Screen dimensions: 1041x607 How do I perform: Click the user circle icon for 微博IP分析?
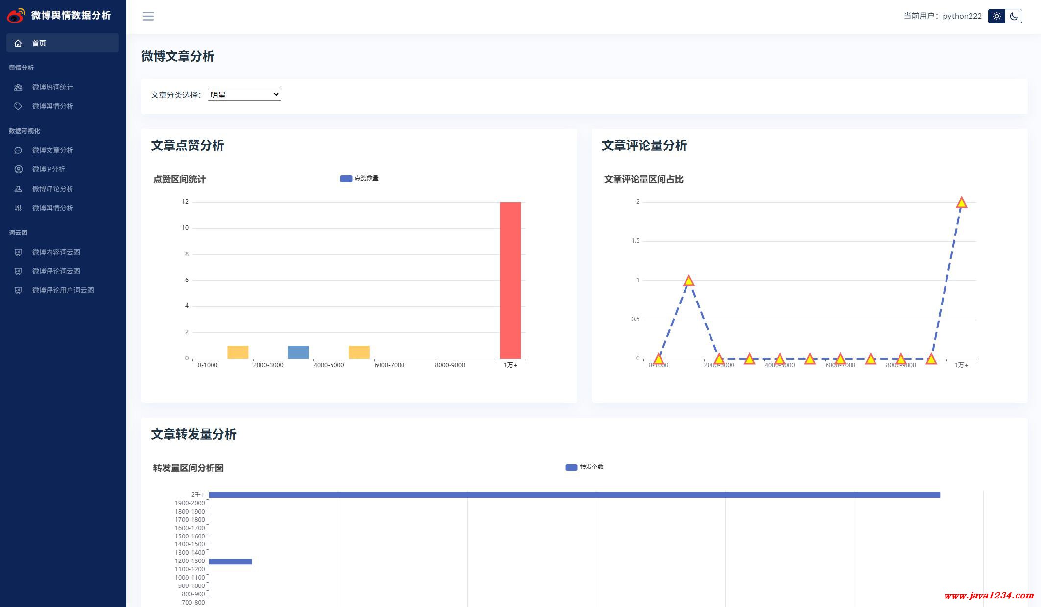click(18, 169)
